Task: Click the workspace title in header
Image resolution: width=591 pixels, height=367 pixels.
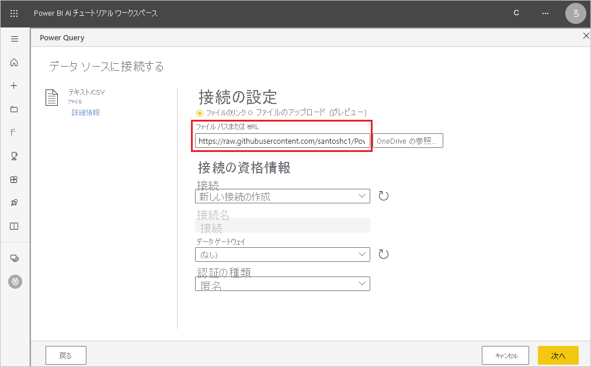Action: point(96,13)
